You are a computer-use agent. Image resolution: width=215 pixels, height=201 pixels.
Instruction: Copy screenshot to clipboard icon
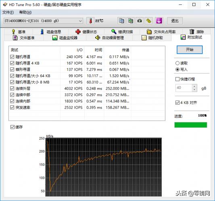[130, 21]
